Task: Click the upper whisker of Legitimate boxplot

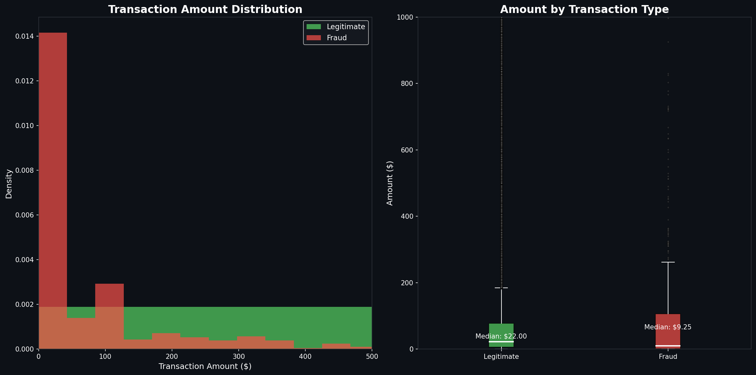Action: (x=501, y=288)
